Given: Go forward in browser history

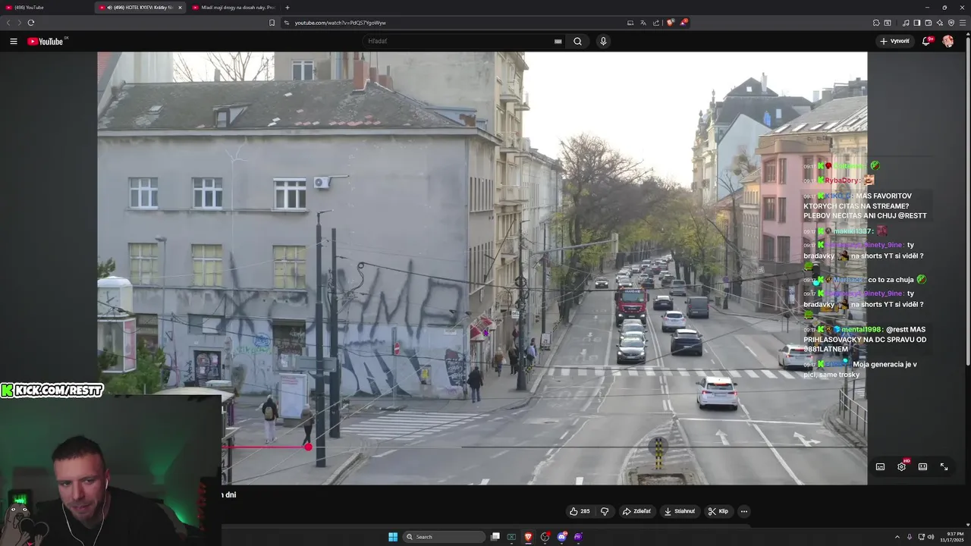Looking at the screenshot, I should [x=19, y=23].
